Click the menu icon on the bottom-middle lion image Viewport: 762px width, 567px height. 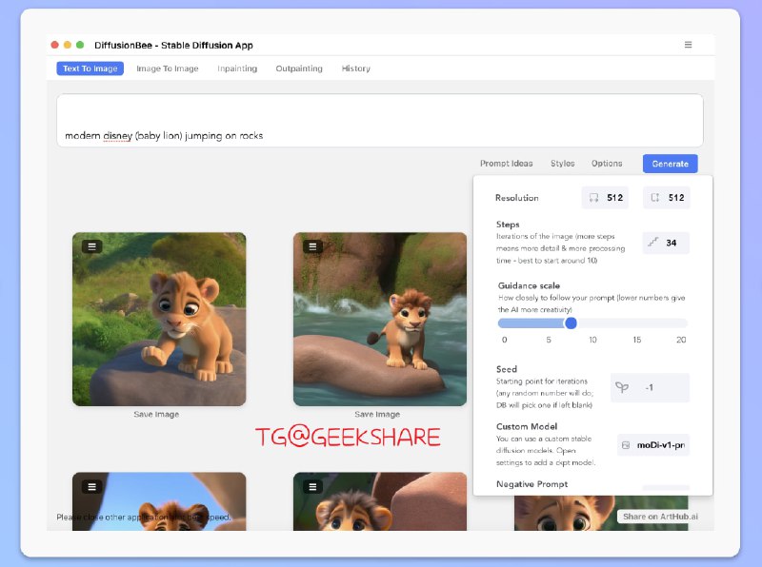tap(312, 486)
